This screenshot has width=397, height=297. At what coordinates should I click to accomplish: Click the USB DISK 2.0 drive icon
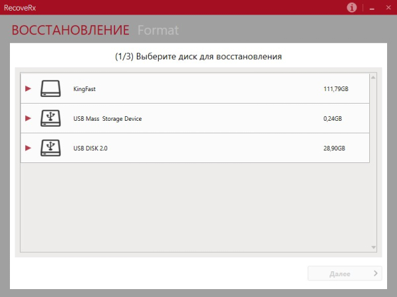pos(50,148)
